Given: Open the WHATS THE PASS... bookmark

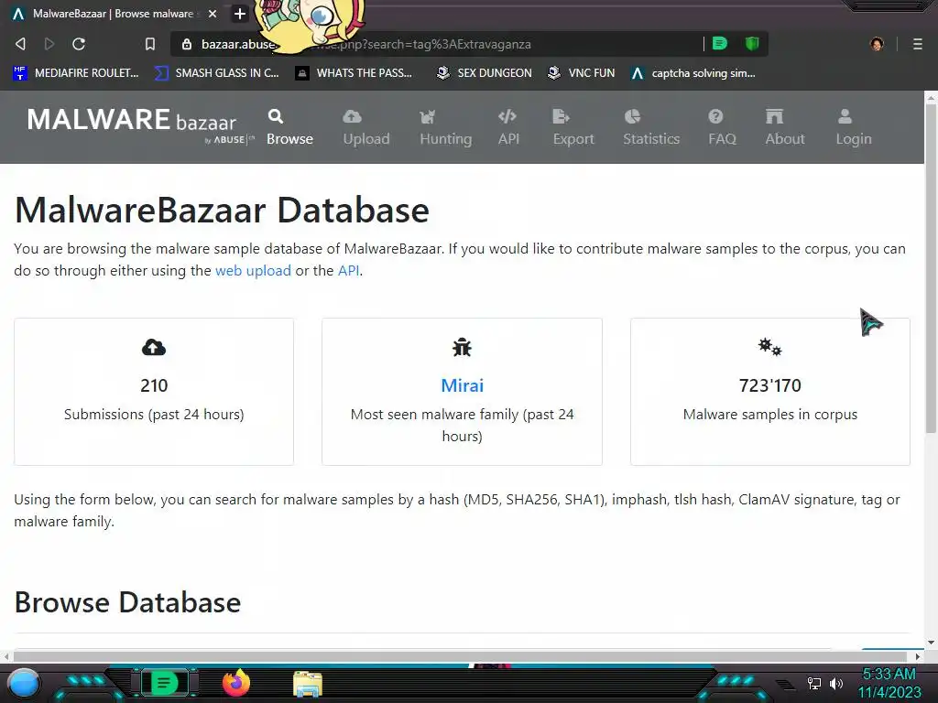Looking at the screenshot, I should (354, 73).
